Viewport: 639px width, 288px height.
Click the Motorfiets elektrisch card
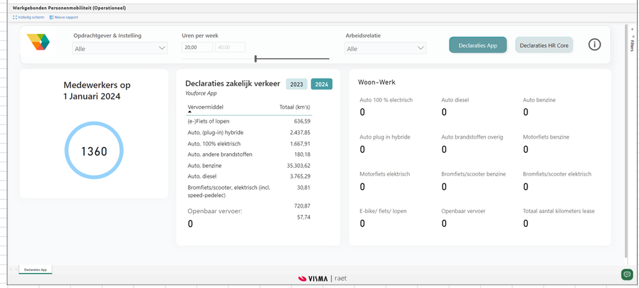(385, 181)
